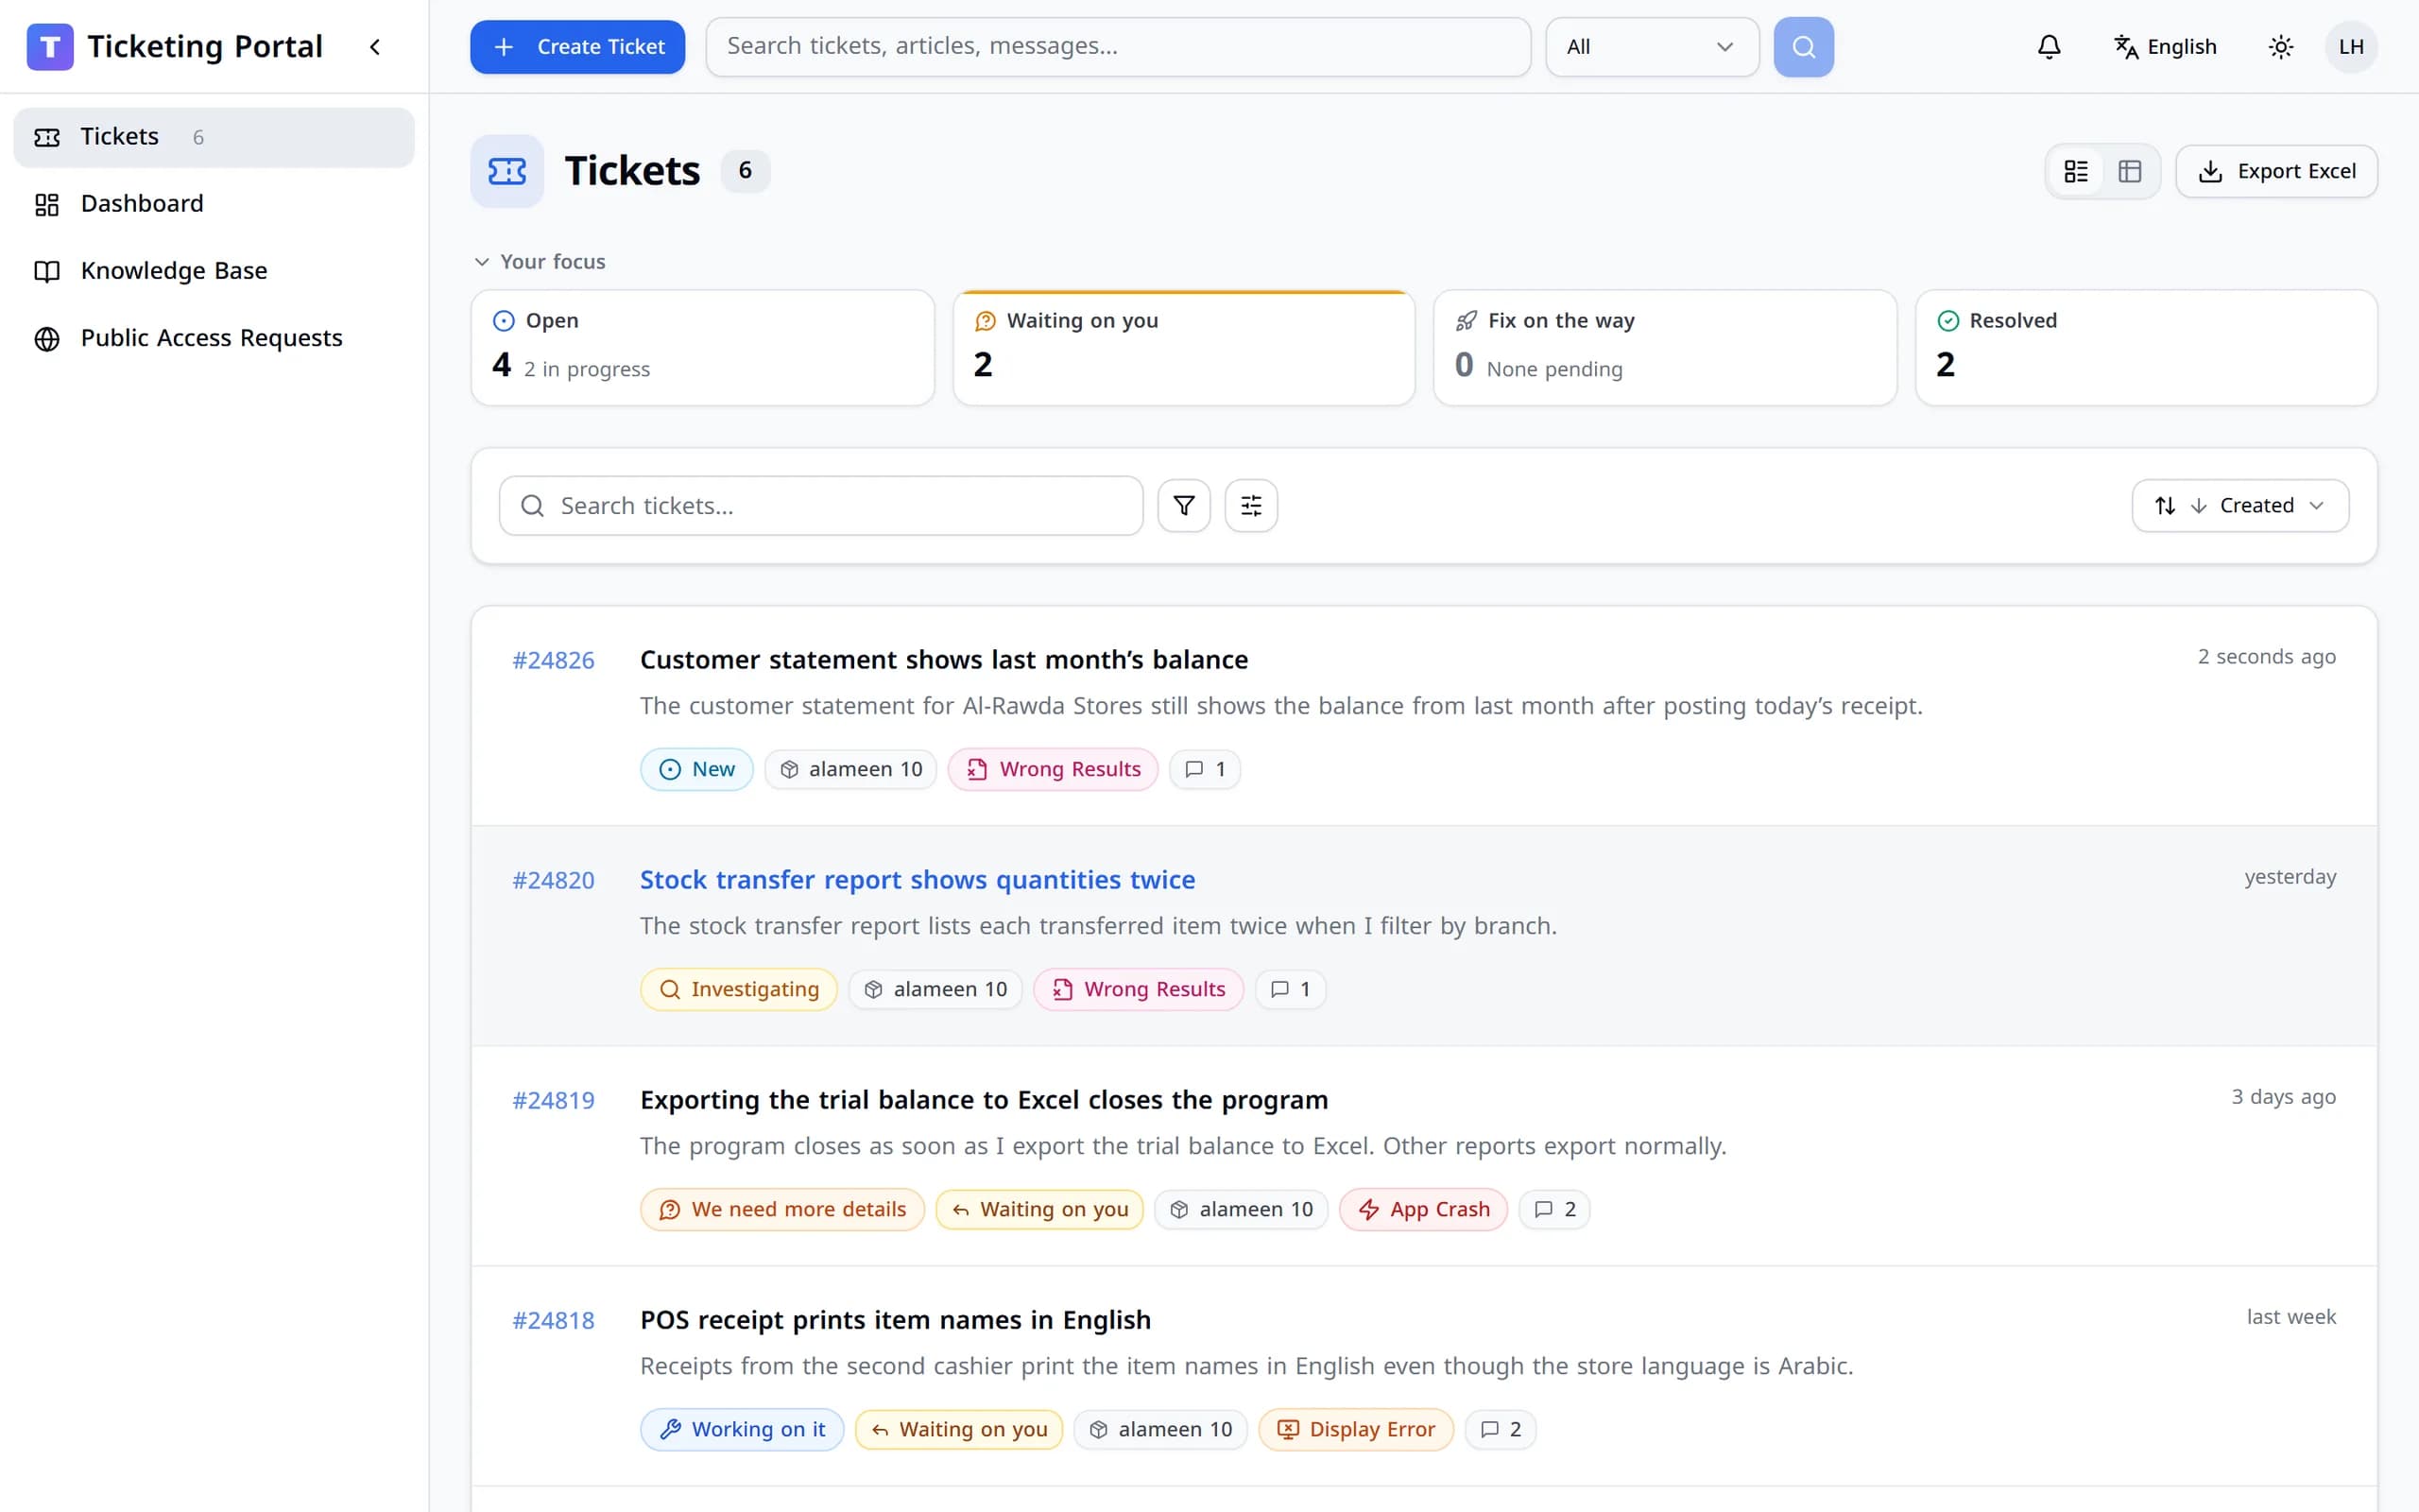Image resolution: width=2419 pixels, height=1512 pixels.
Task: Open comments on Customer statement ticket
Action: 1205,769
